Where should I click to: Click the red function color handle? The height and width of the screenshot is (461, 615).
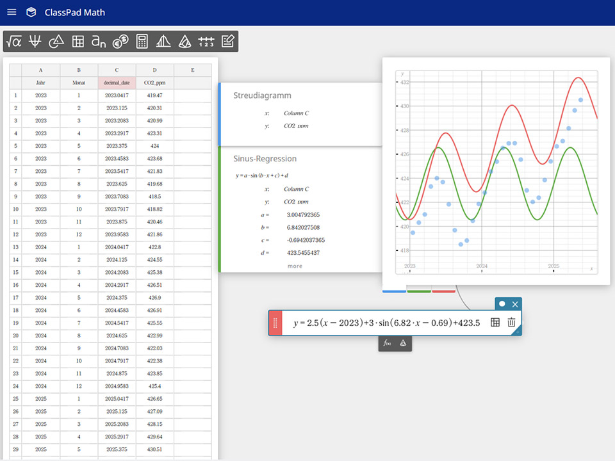pyautogui.click(x=274, y=323)
